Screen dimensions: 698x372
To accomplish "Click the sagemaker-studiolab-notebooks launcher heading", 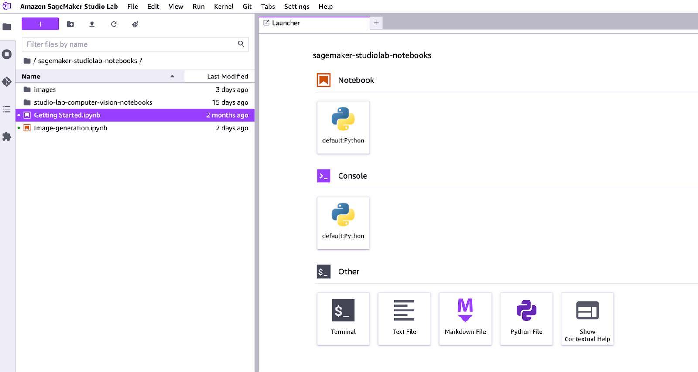I will (x=372, y=55).
